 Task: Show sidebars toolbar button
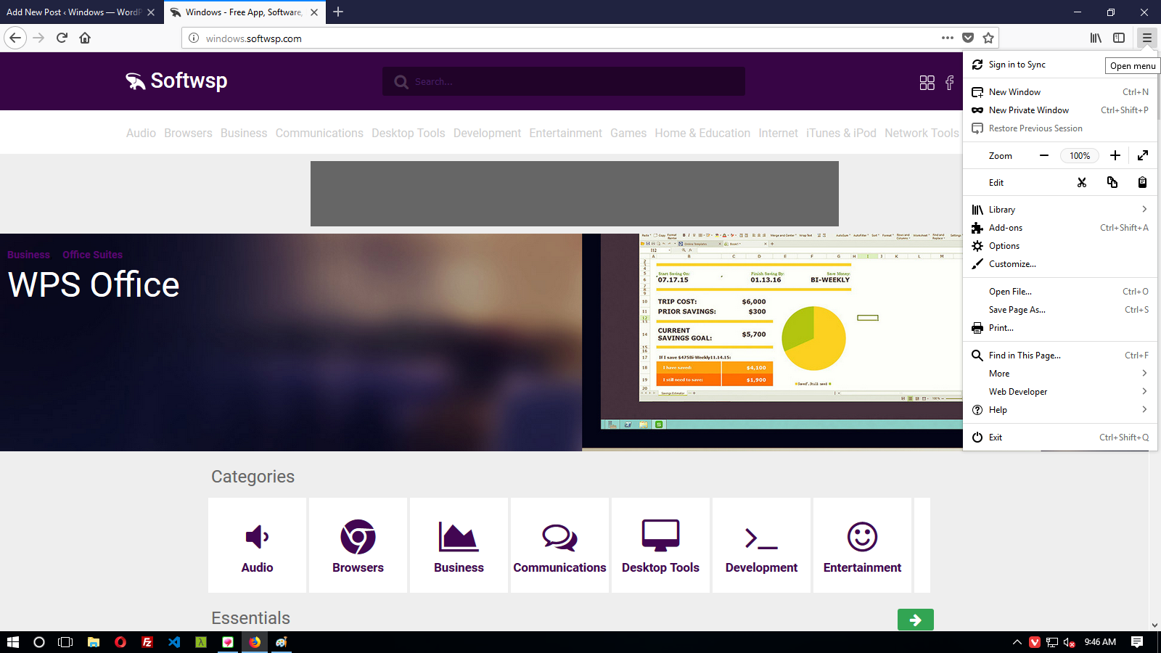(x=1119, y=38)
